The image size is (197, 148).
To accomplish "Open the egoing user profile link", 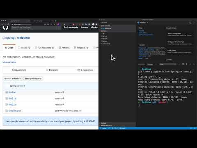I will (10, 38).
